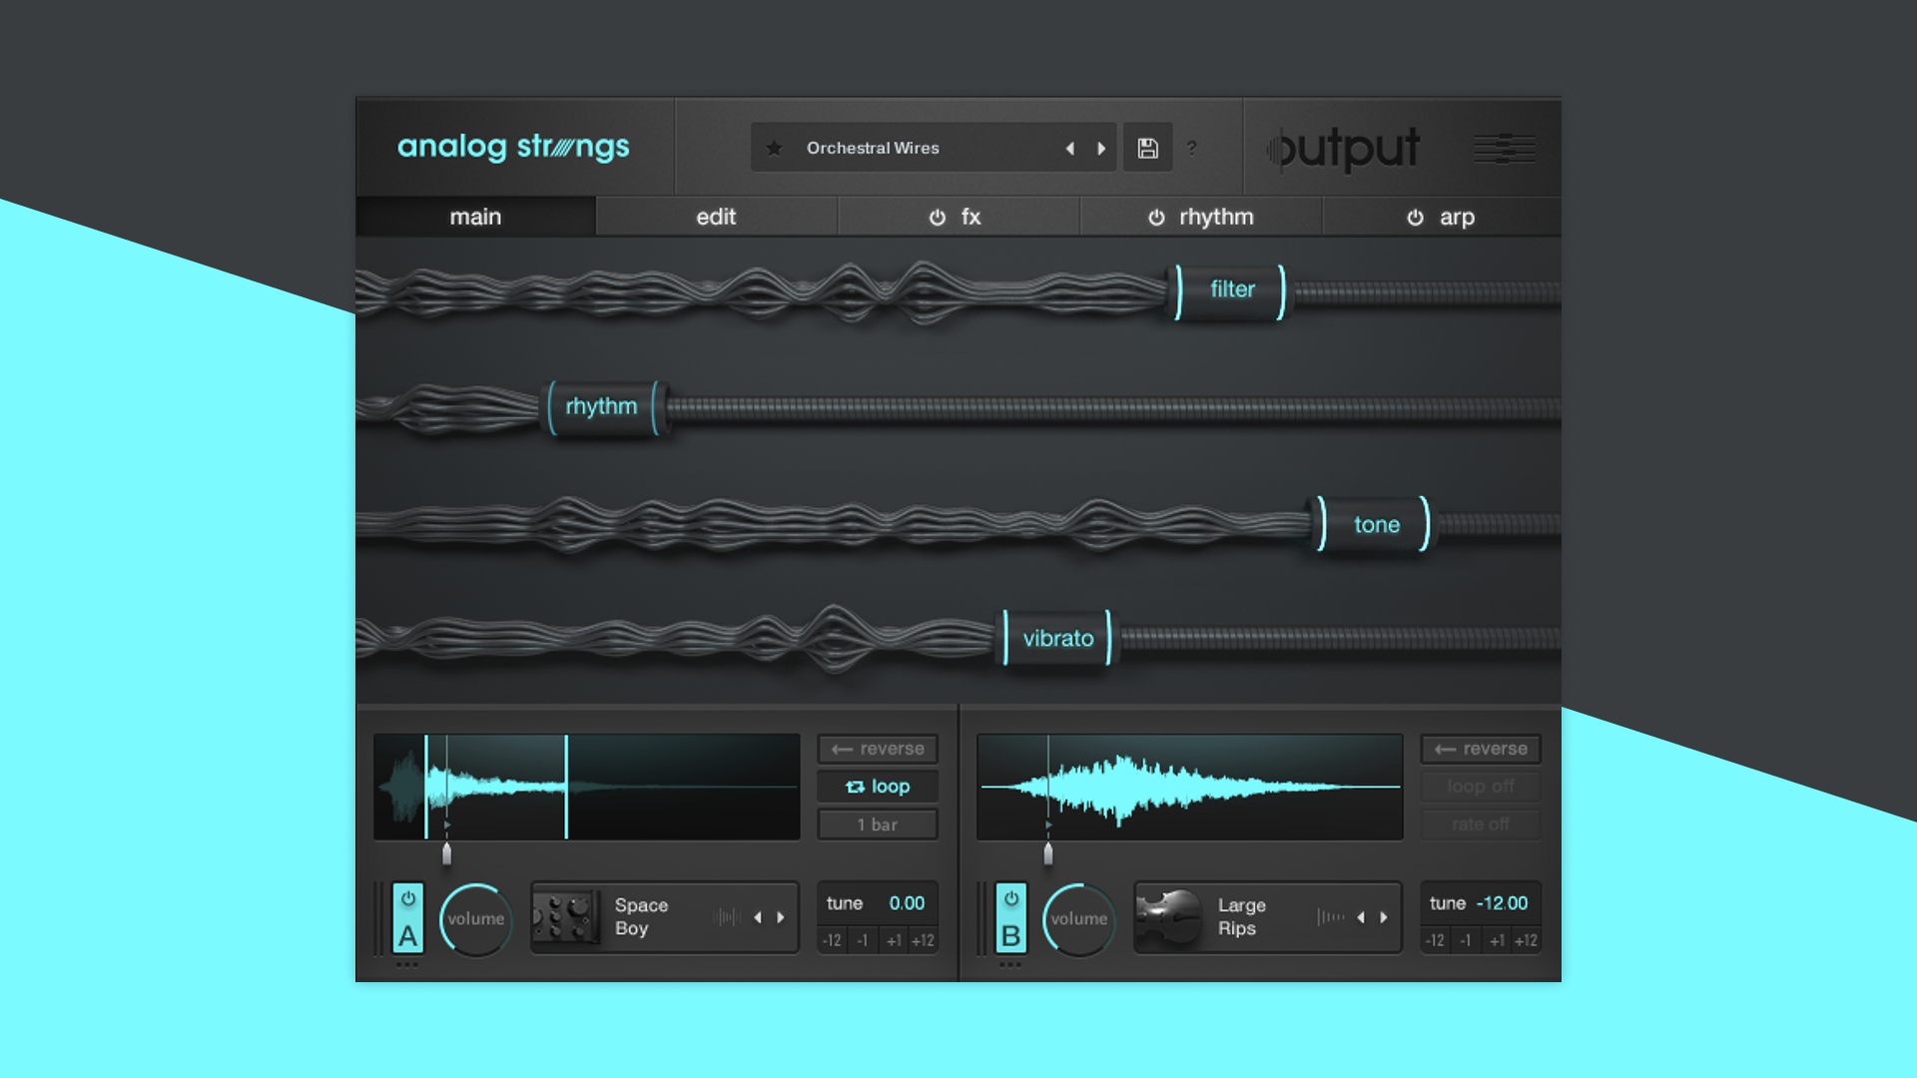Click the save preset floppy disk icon
The image size is (1917, 1078).
pos(1147,147)
